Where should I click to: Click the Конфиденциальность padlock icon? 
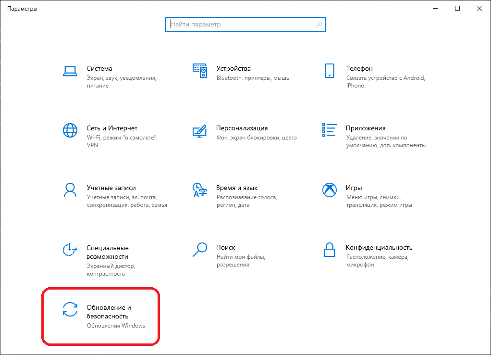pos(329,250)
